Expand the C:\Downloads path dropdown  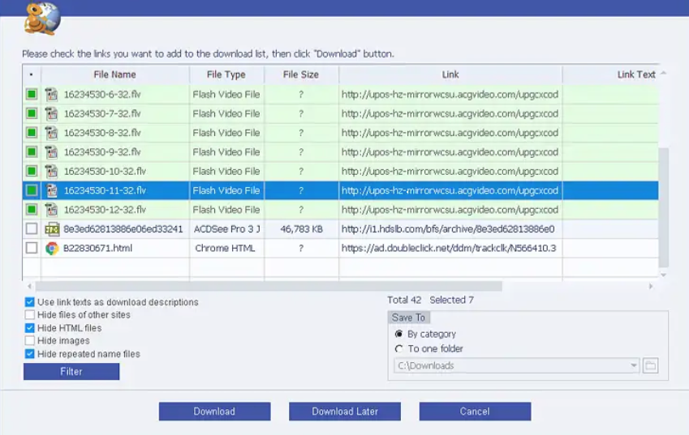pos(633,365)
